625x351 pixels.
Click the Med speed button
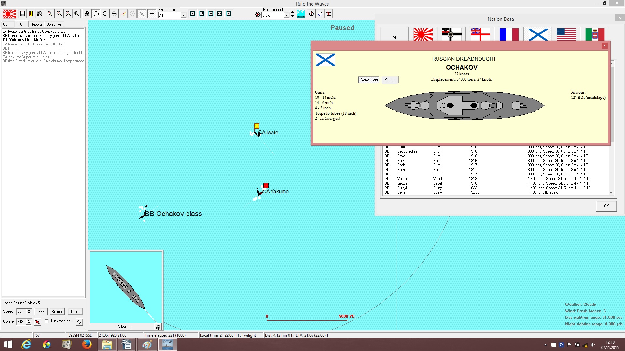coord(41,312)
